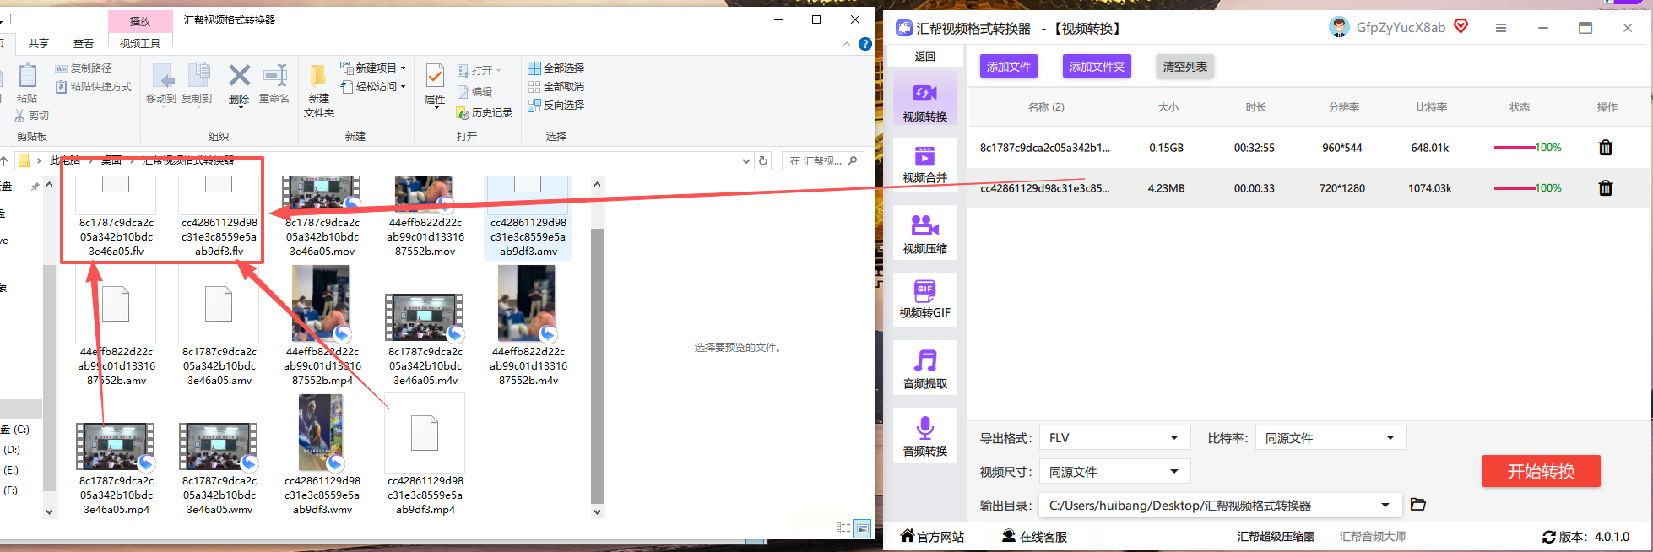The image size is (1653, 552).
Task: Delete the cc42861129d98c31e3c85 row via trash icon
Action: pos(1605,188)
